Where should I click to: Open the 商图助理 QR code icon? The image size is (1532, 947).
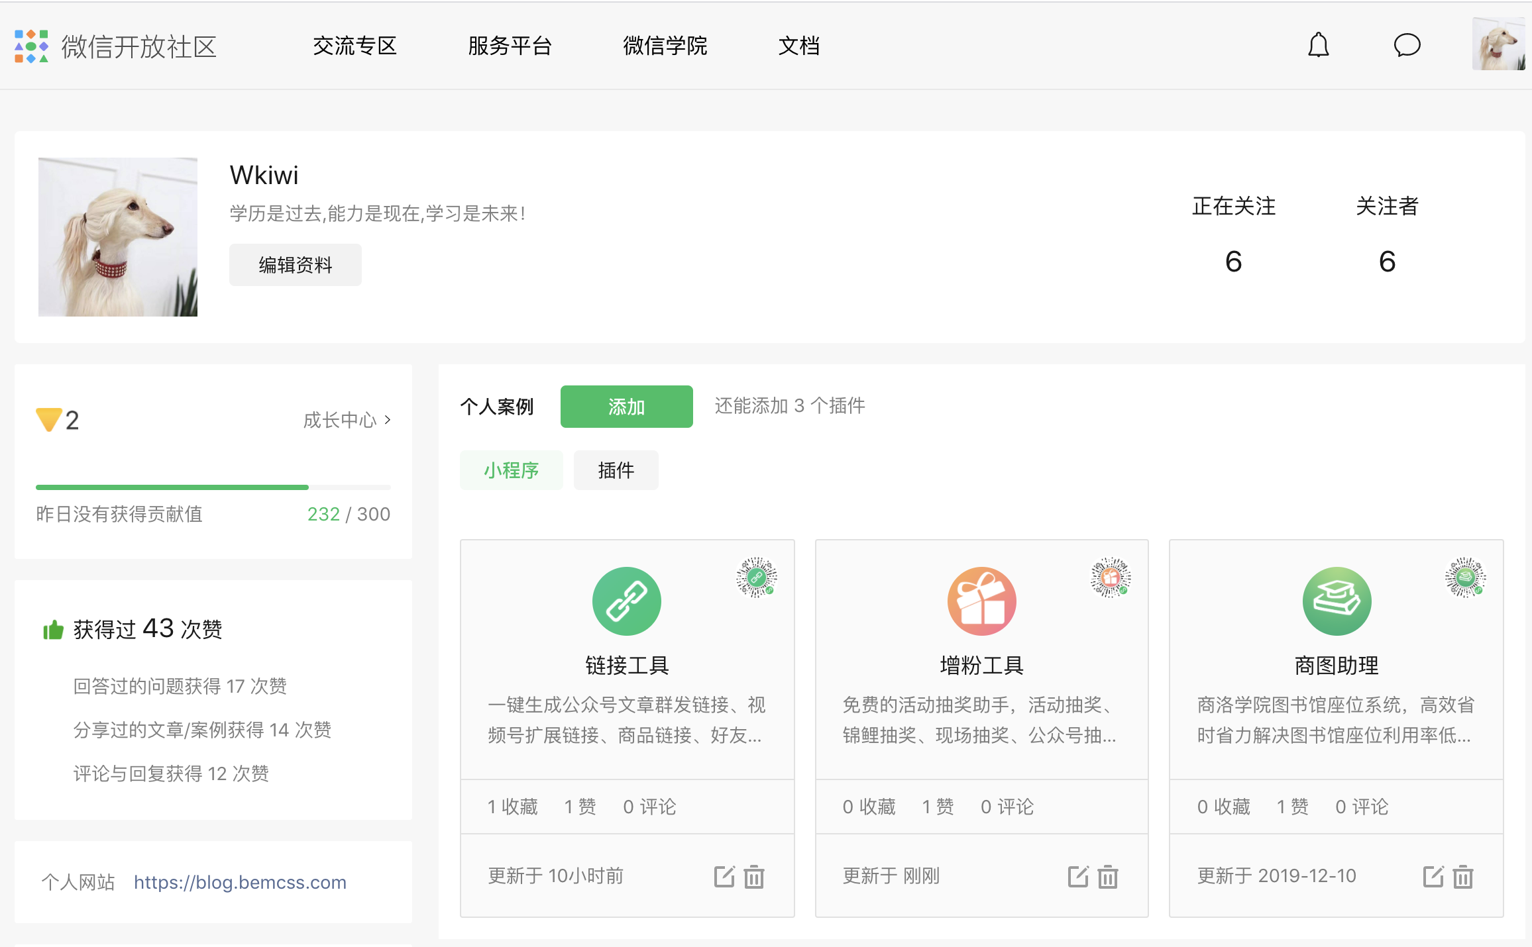(x=1465, y=577)
